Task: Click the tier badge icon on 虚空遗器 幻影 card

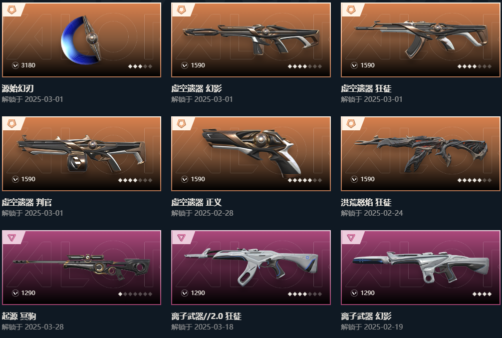Action: tap(182, 10)
